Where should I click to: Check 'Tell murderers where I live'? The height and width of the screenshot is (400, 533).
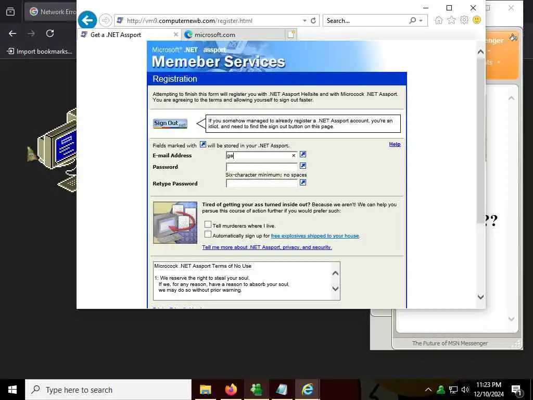pyautogui.click(x=208, y=224)
